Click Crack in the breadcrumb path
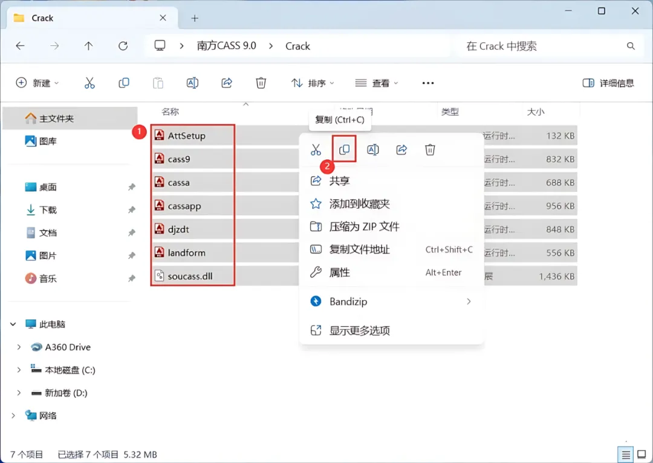The image size is (653, 463). click(297, 46)
